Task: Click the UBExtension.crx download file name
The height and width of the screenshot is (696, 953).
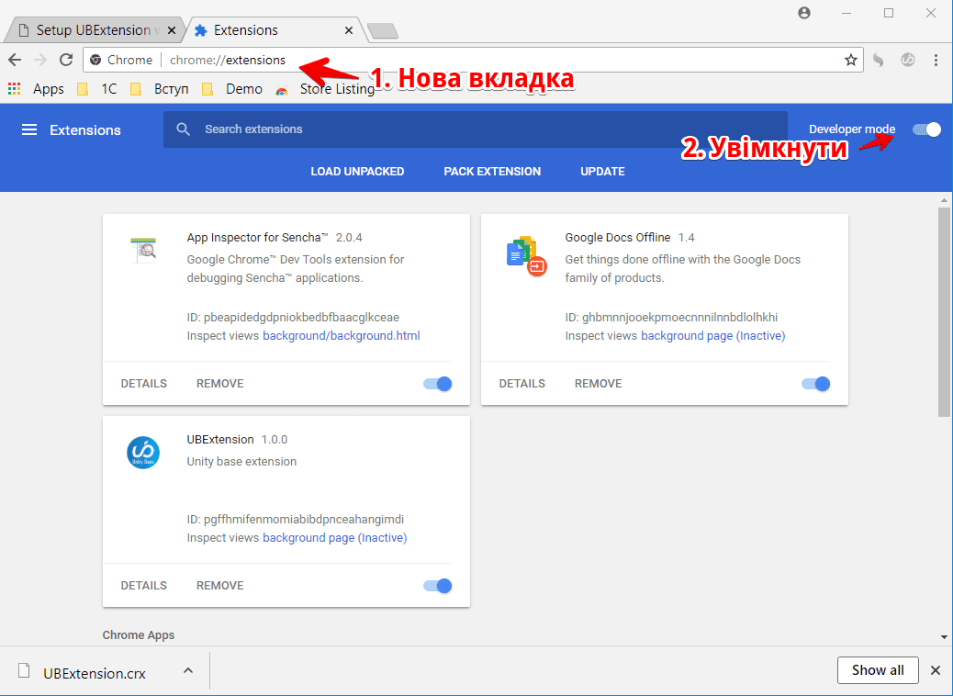Action: point(95,673)
